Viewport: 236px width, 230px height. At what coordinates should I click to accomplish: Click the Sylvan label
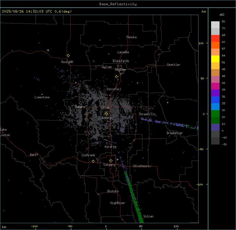[x=107, y=67]
